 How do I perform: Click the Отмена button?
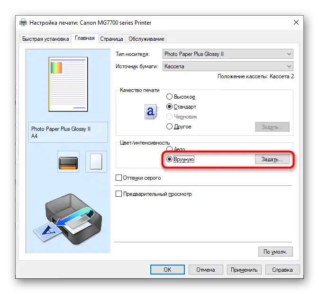tap(206, 270)
